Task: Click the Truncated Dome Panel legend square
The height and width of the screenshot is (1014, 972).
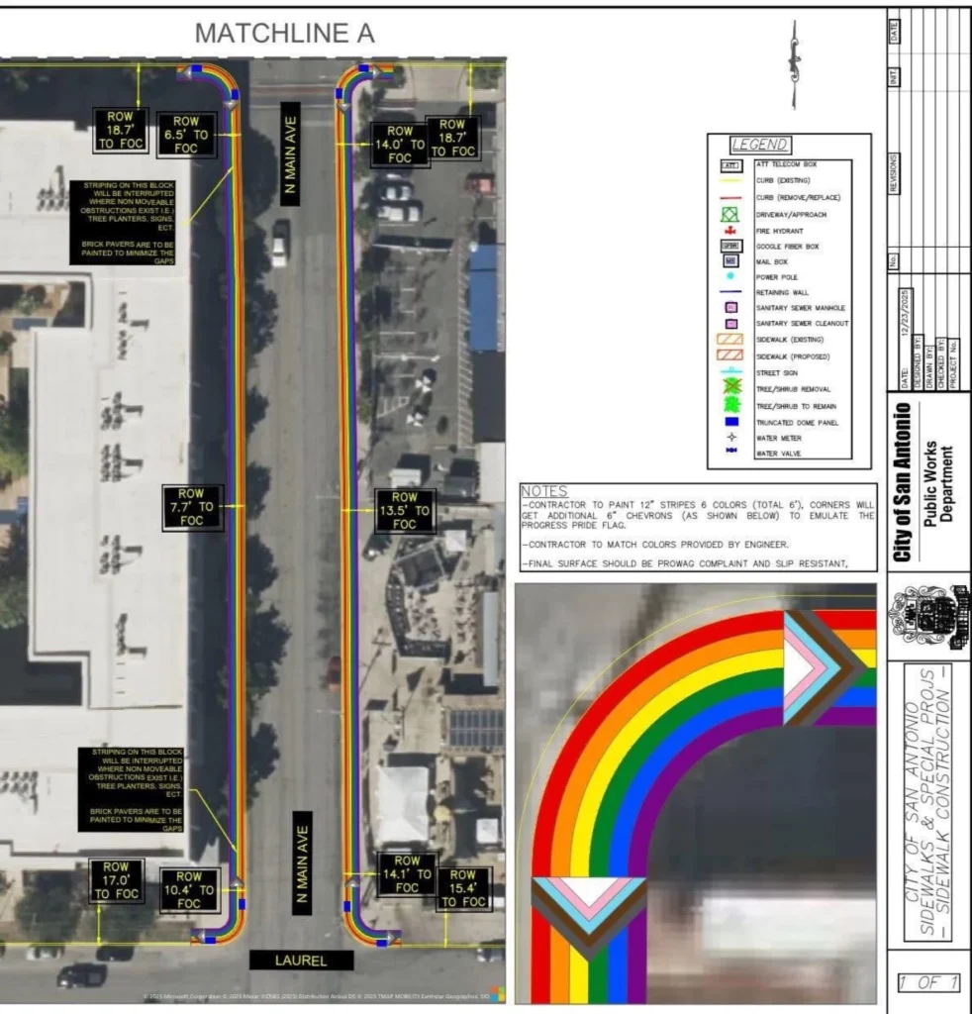Action: coord(730,423)
